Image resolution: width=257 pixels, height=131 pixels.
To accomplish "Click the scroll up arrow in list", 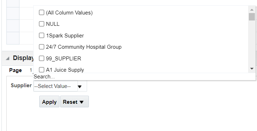I will (252, 10).
